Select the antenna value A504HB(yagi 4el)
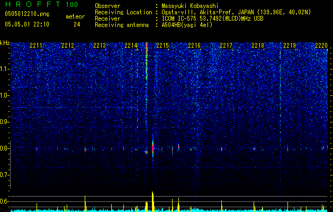Screen dimensions: 333x212 (x=187, y=25)
